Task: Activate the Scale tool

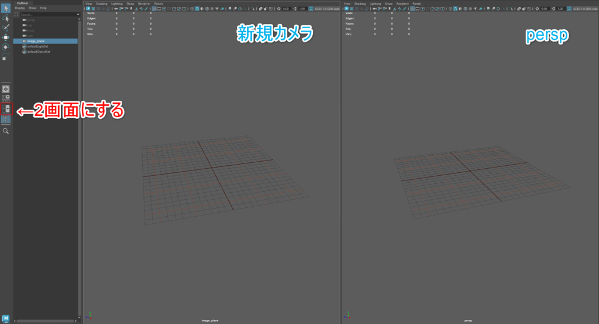Action: [6, 57]
